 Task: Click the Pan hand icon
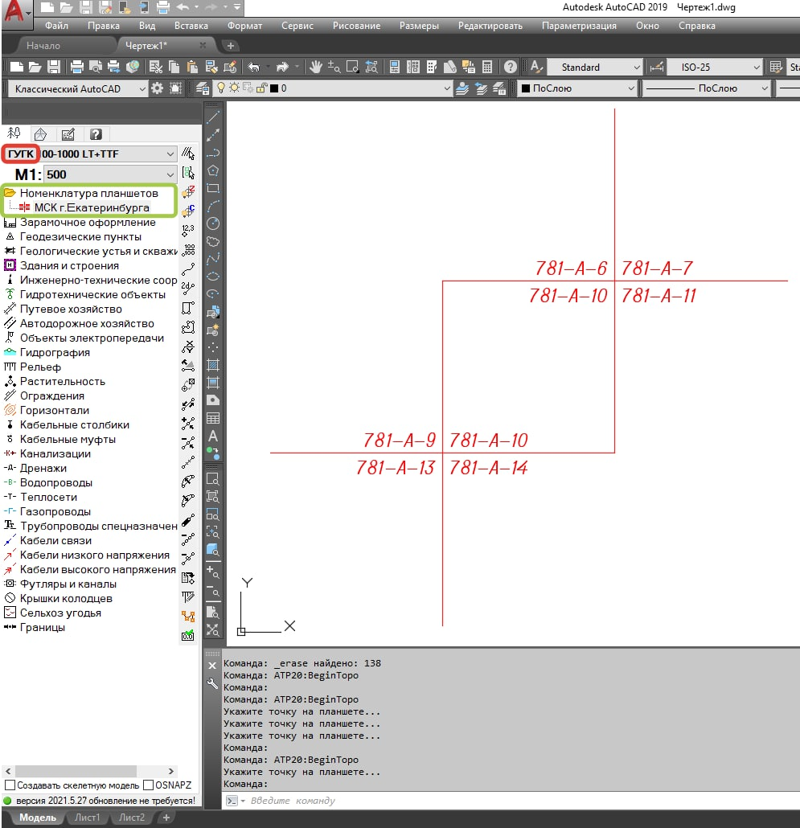(316, 67)
